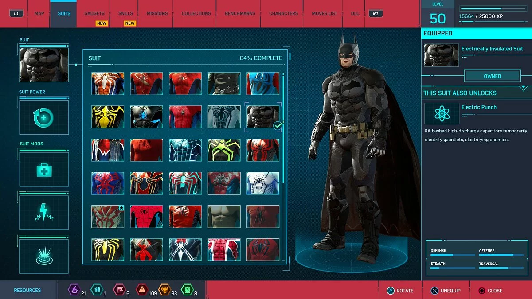Open the Moves List tab

click(x=325, y=13)
